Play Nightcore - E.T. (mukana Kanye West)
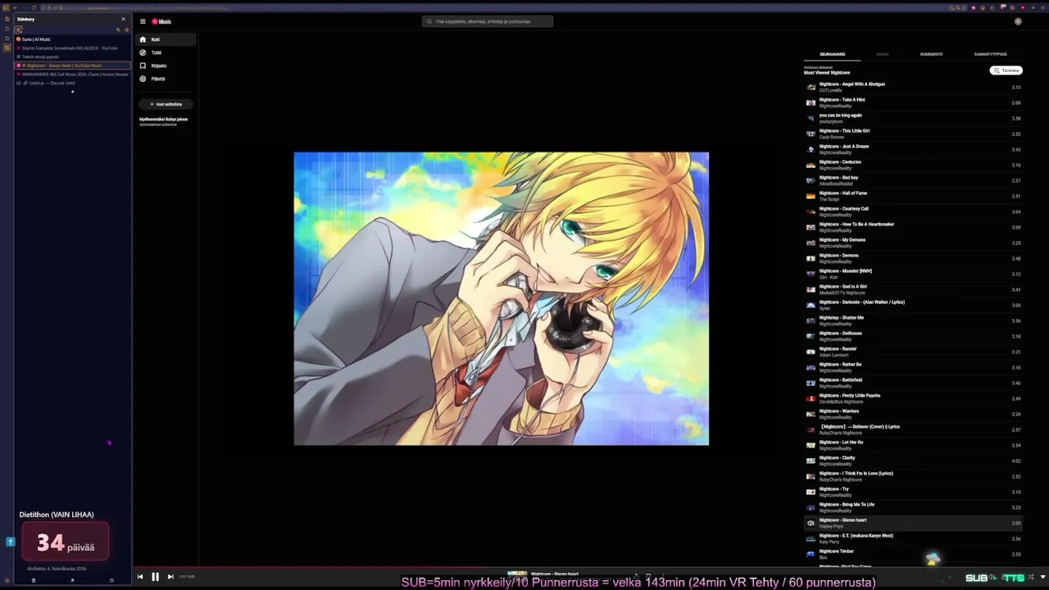 (x=914, y=538)
